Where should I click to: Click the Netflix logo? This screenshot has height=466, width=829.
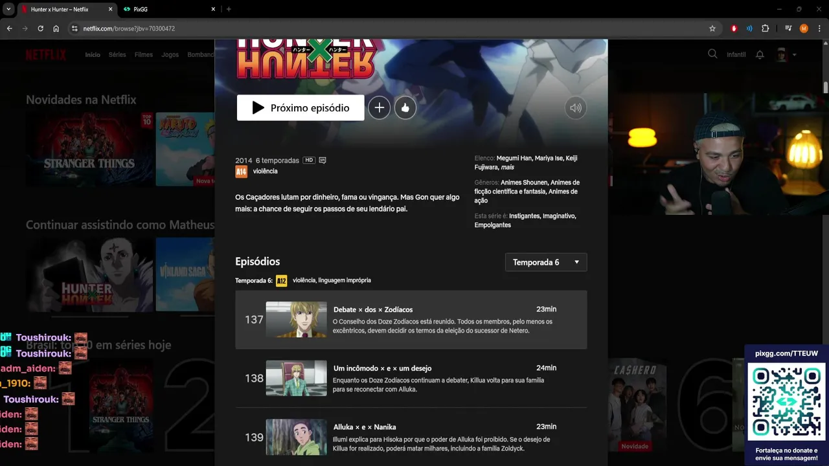(46, 54)
